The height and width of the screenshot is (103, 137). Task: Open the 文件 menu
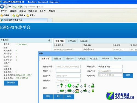(4, 11)
